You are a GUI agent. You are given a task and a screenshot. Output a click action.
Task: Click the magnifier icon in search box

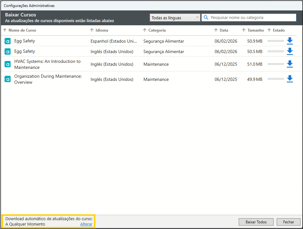click(206, 18)
